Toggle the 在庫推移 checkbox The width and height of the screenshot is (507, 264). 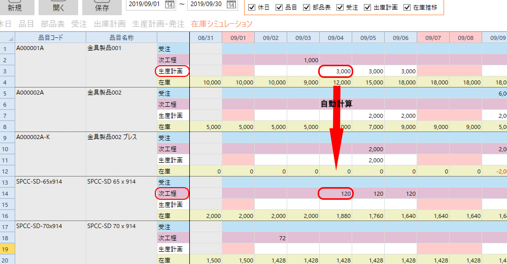click(407, 8)
